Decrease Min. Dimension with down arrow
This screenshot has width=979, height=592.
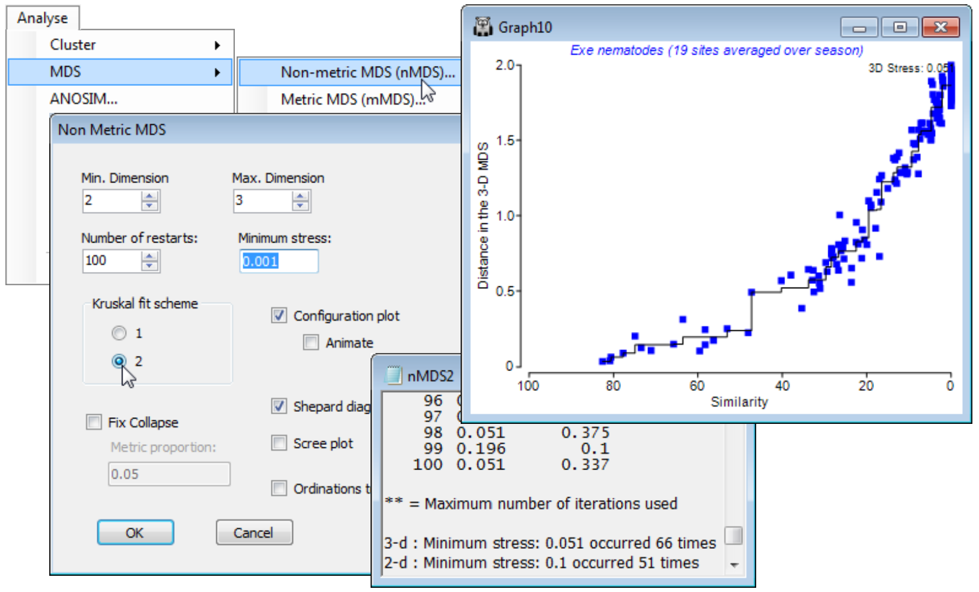point(150,206)
